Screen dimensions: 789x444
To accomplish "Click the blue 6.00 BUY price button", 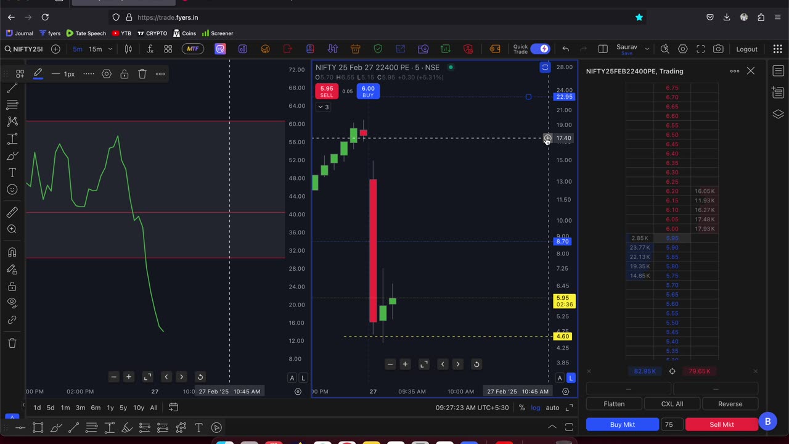I will click(368, 91).
